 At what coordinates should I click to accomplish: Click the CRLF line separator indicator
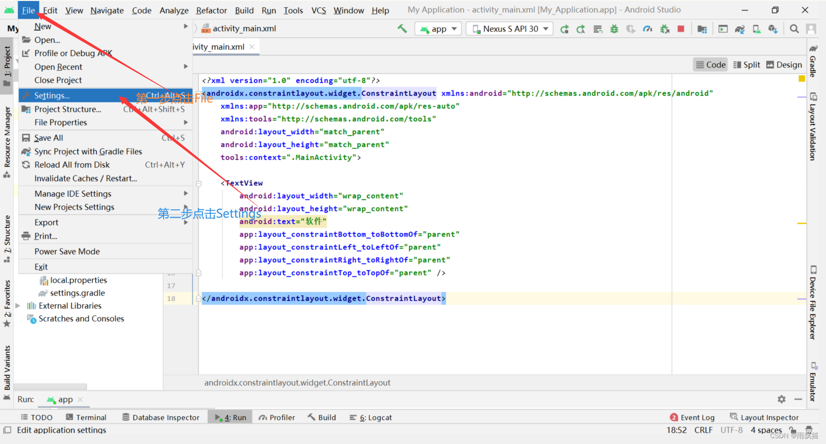coord(703,430)
